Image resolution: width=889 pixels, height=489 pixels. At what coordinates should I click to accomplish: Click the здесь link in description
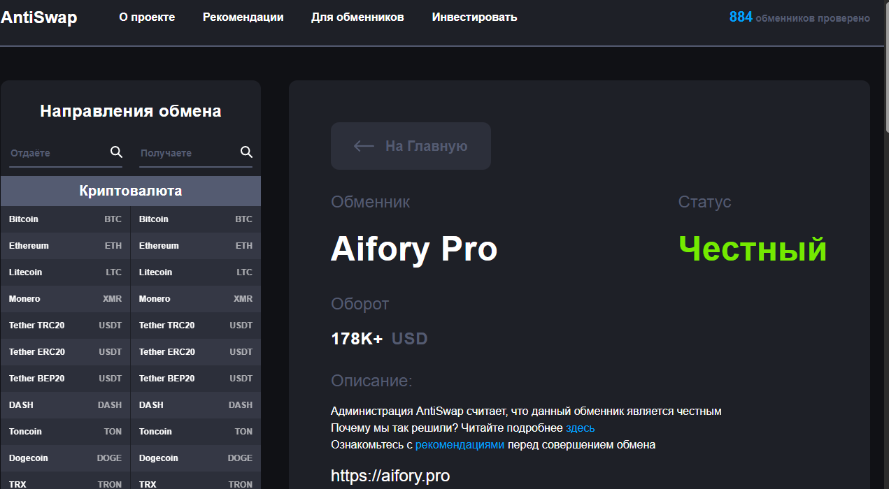(580, 428)
